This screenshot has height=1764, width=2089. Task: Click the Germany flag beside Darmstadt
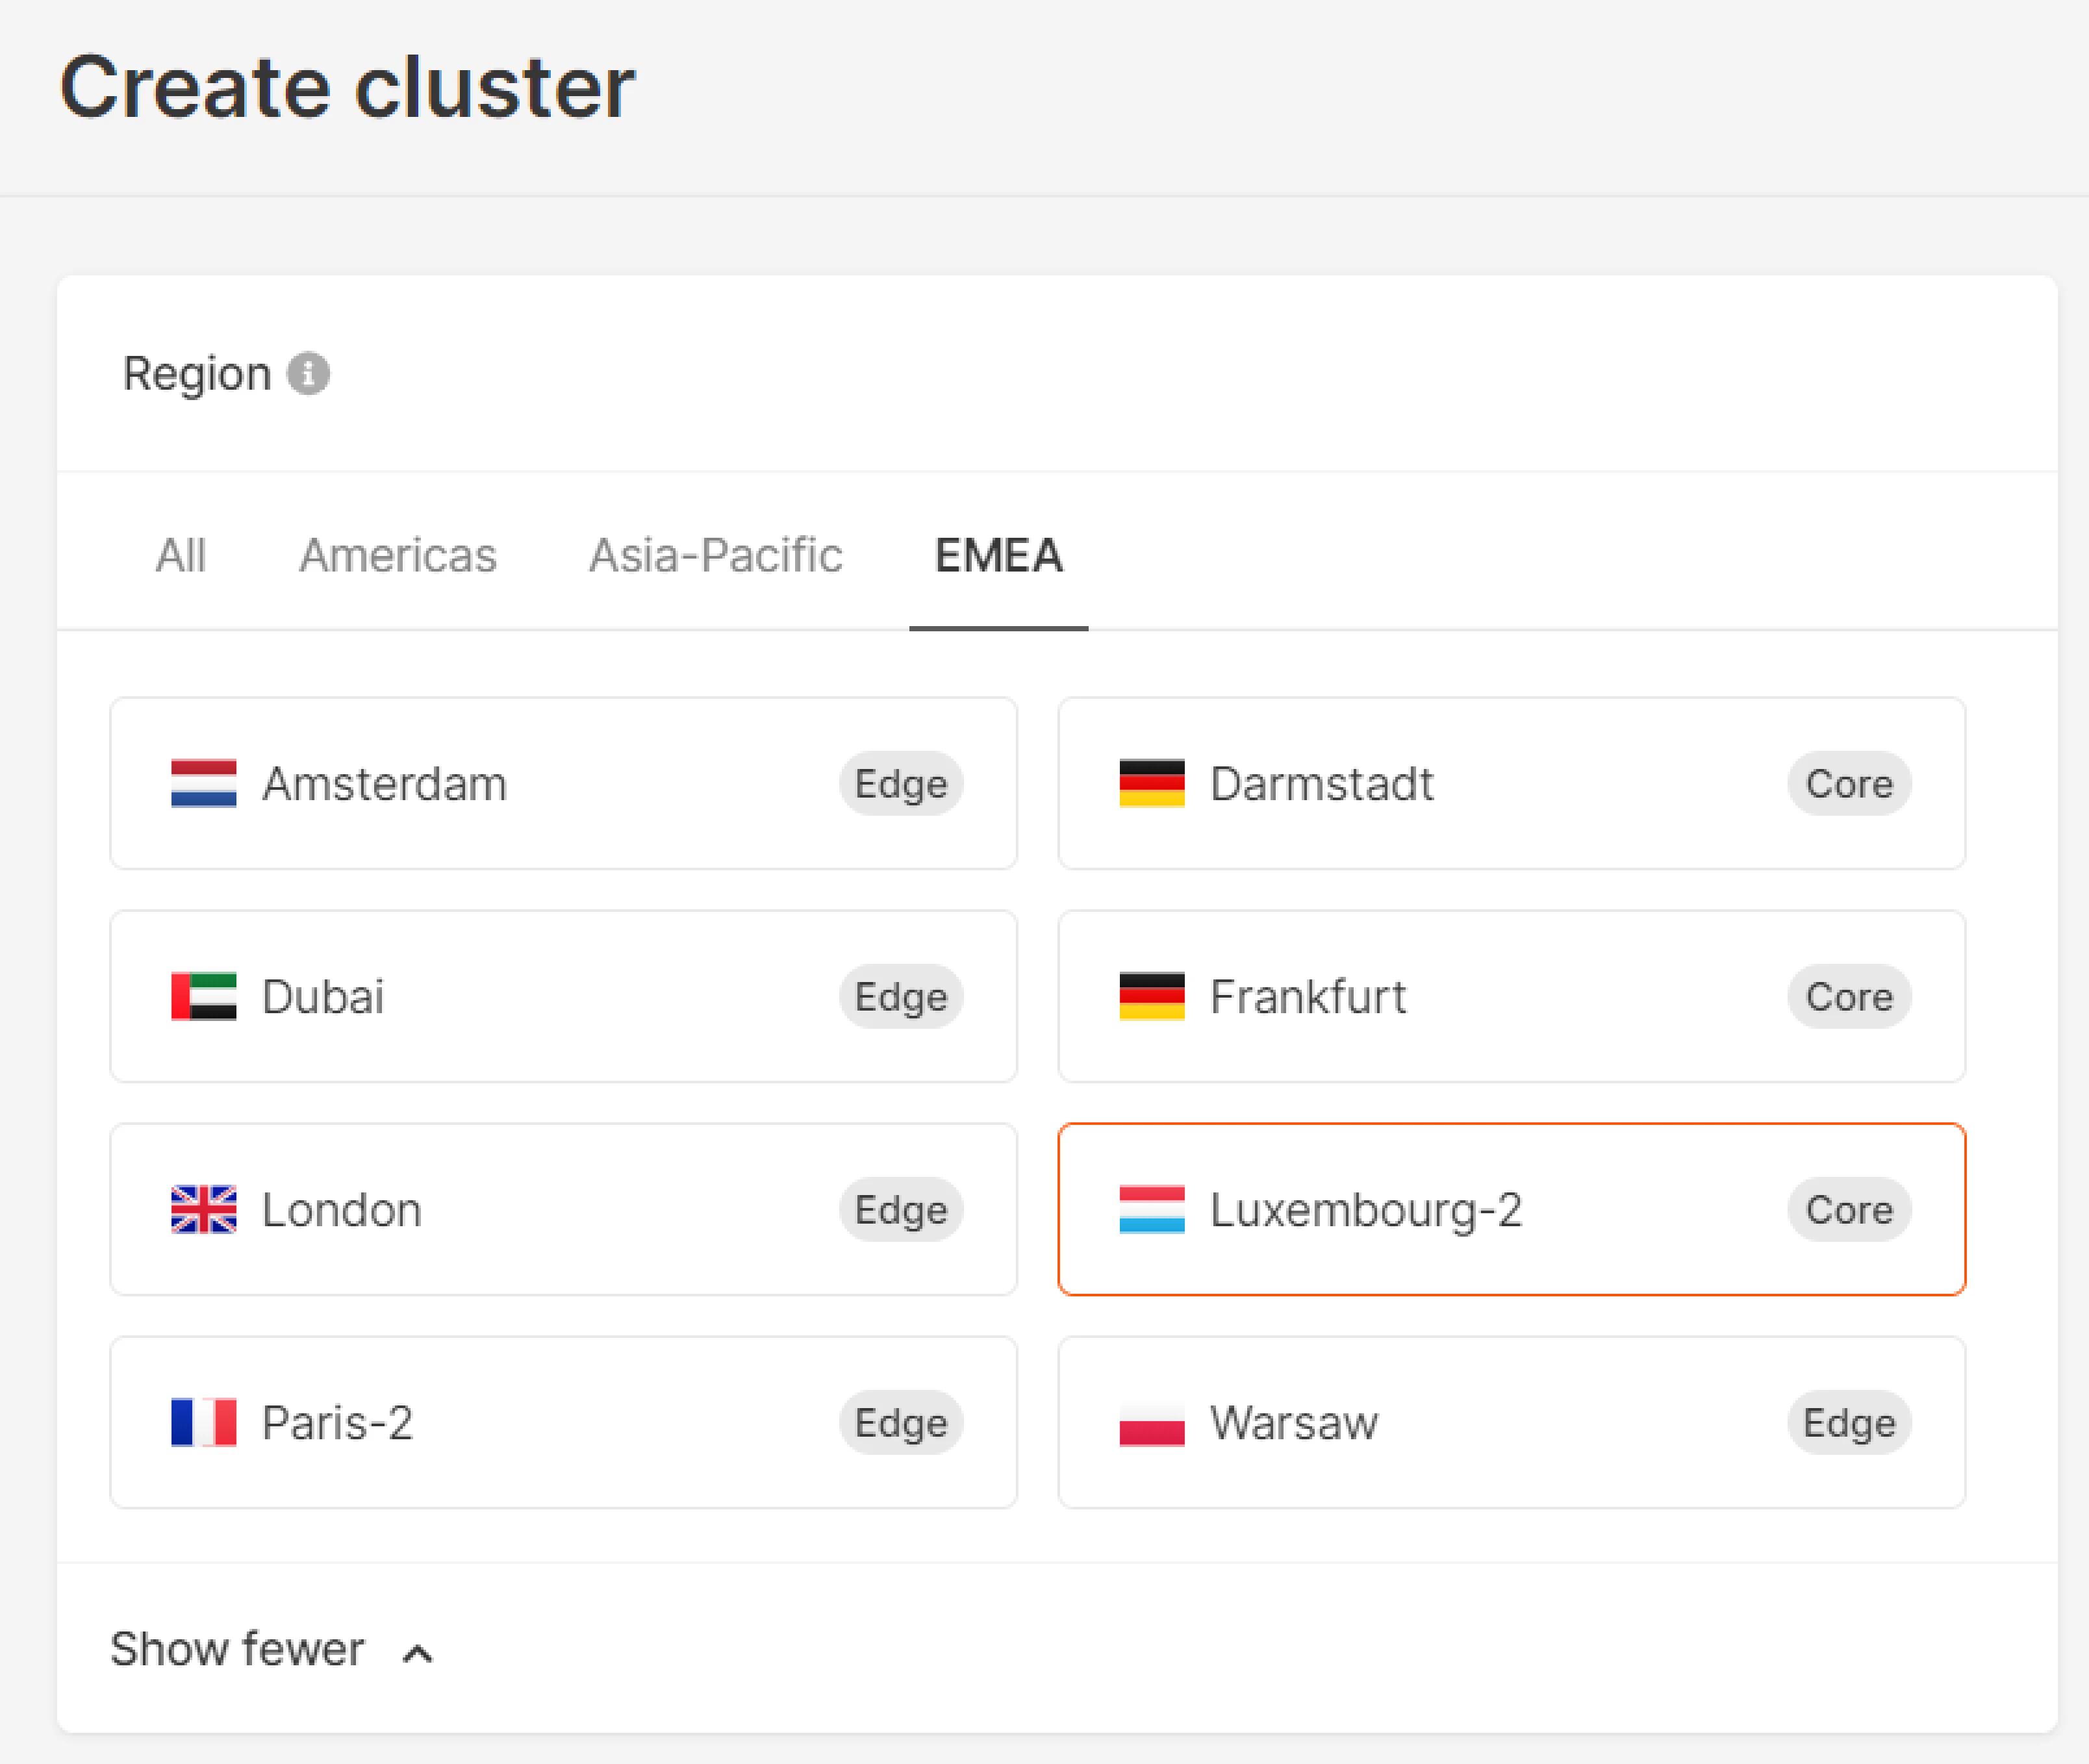1151,783
